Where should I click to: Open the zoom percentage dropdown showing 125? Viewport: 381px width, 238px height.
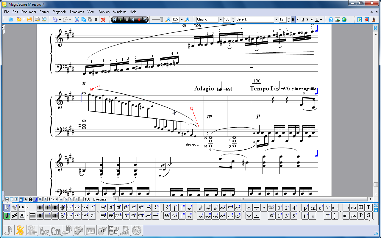pyautogui.click(x=182, y=20)
